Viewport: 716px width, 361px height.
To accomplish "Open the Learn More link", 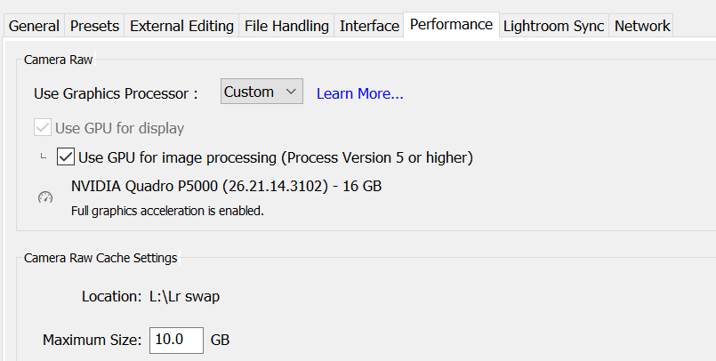I will [x=360, y=93].
